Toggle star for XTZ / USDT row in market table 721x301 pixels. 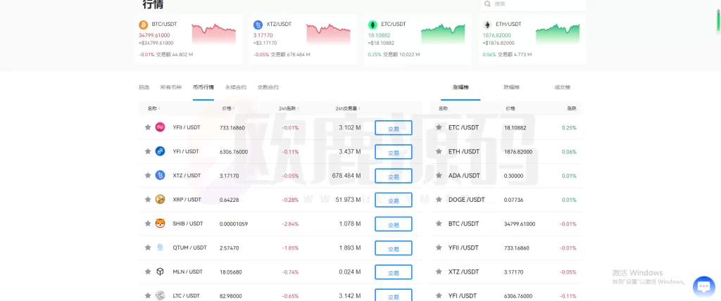point(148,175)
